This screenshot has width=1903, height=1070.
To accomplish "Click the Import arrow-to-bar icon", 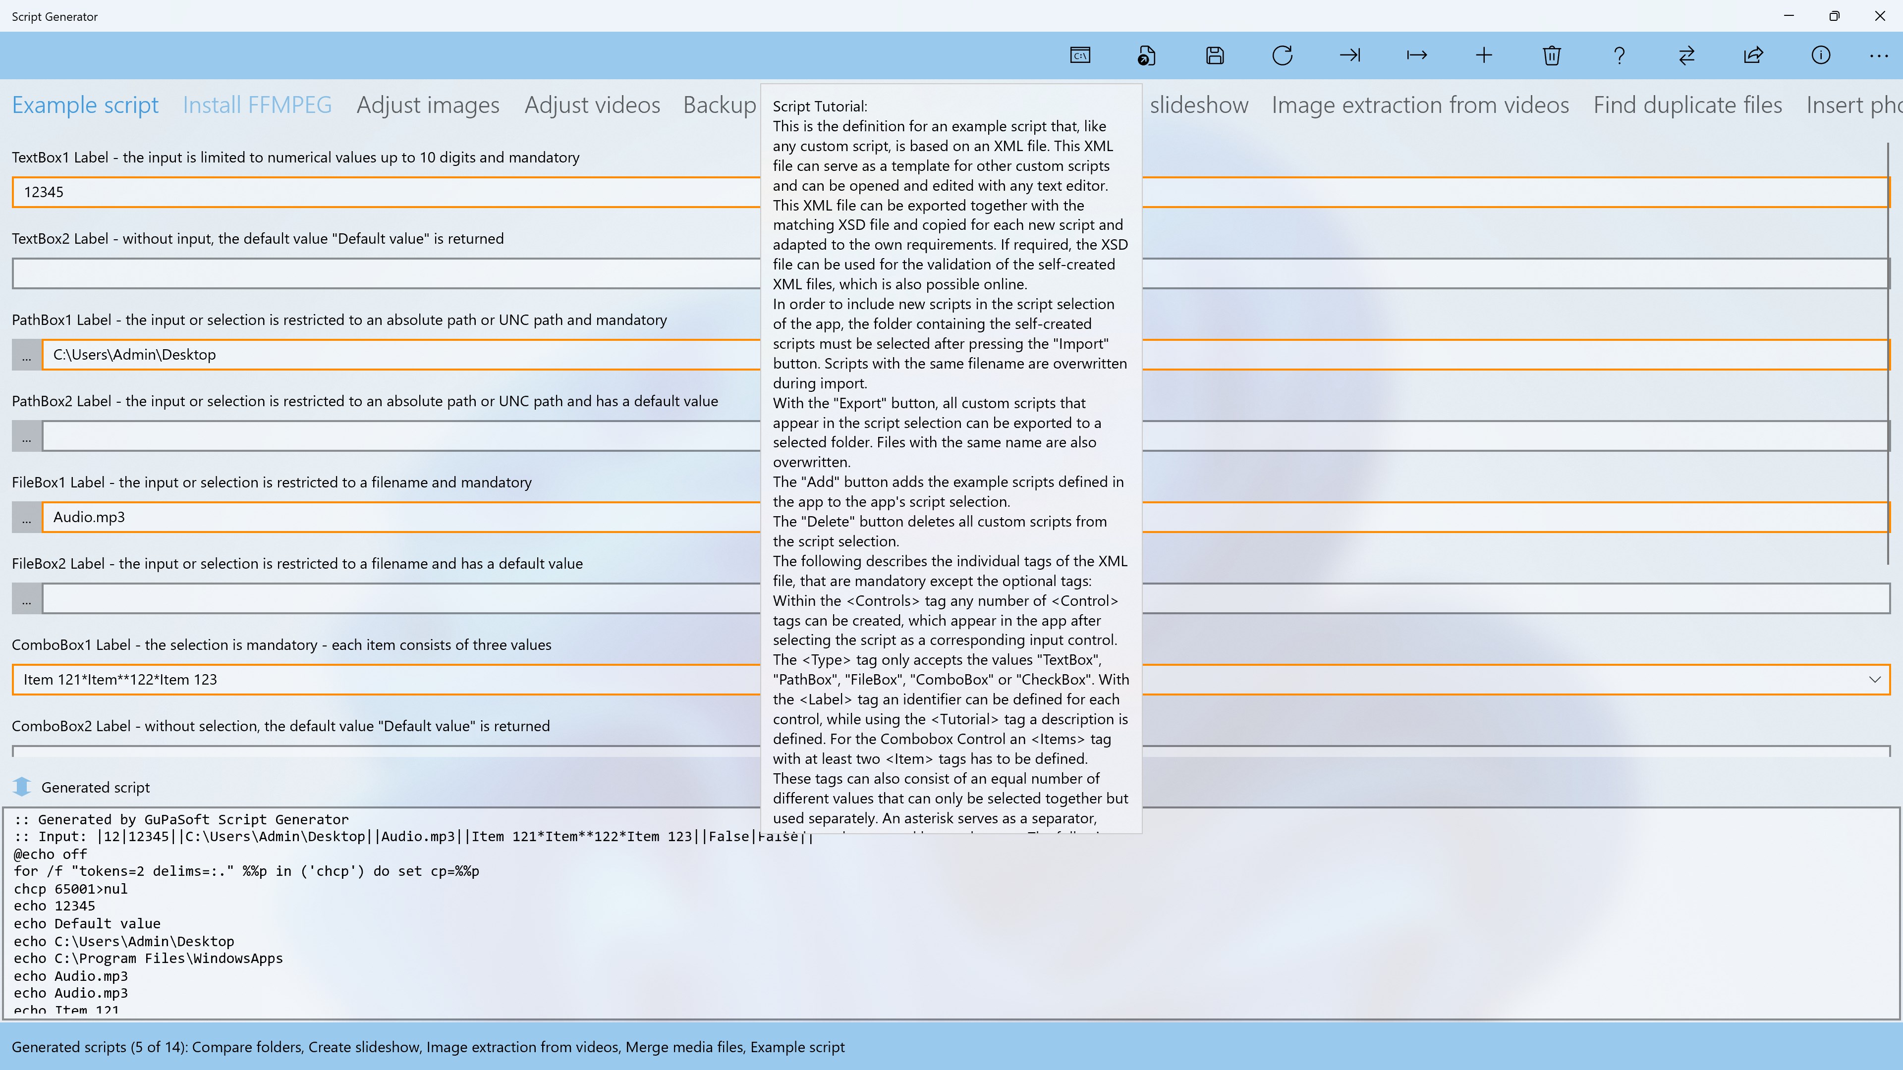I will [x=1349, y=55].
